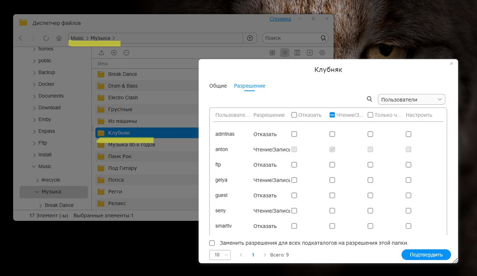Click the Electro Clash folder icon
This screenshot has width=477, height=276.
pyautogui.click(x=101, y=98)
